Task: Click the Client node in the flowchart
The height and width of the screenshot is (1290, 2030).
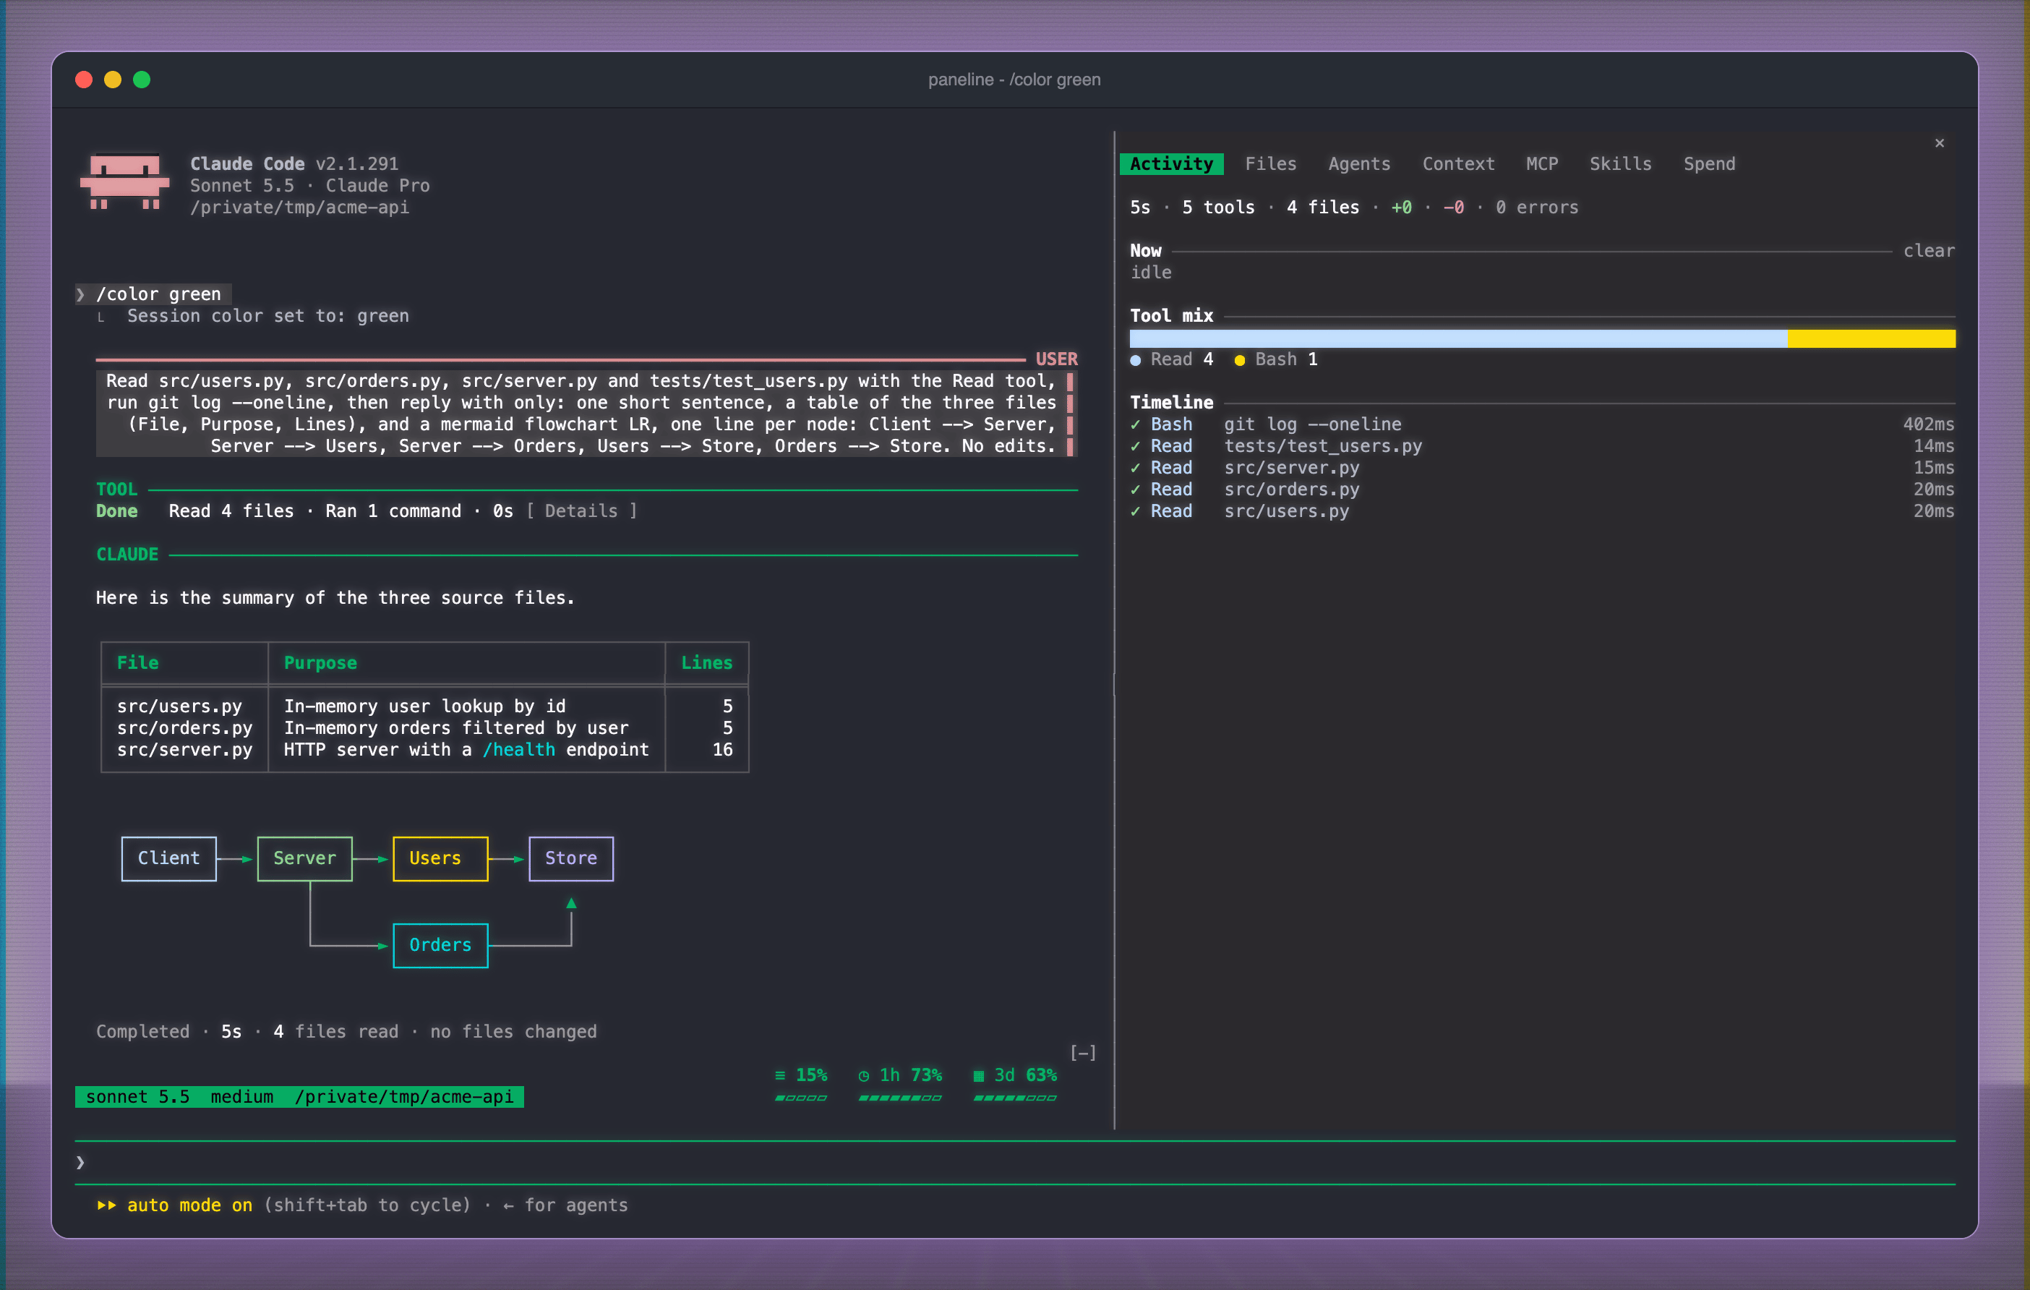Action: coord(168,858)
